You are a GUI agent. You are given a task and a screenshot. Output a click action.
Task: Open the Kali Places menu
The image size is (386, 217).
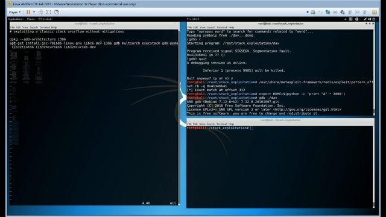point(31,19)
